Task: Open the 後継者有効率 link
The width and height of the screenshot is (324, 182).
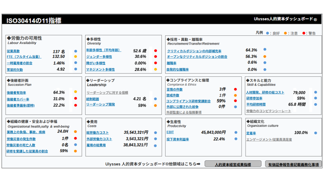Action: [x=16, y=93]
